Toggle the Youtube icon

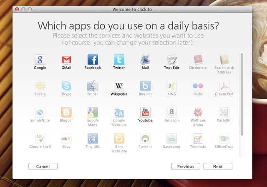(x=145, y=112)
